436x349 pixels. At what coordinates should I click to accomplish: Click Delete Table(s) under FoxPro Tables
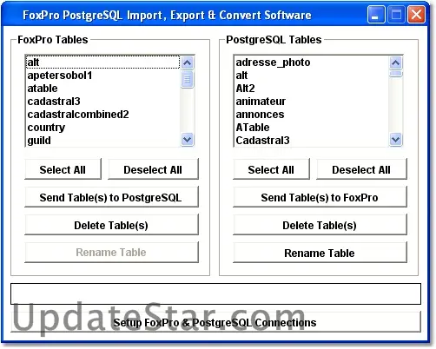coord(111,225)
